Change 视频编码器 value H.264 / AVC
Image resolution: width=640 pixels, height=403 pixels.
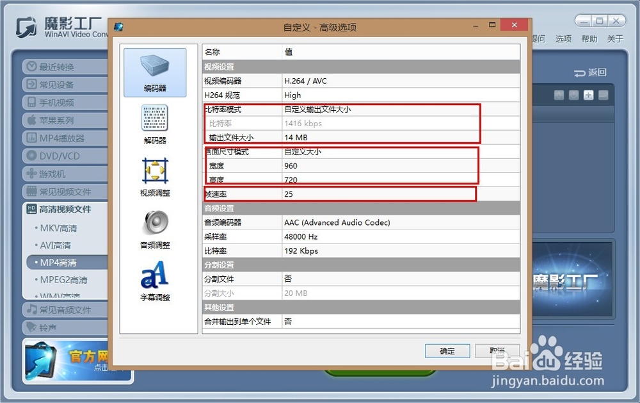pyautogui.click(x=401, y=81)
